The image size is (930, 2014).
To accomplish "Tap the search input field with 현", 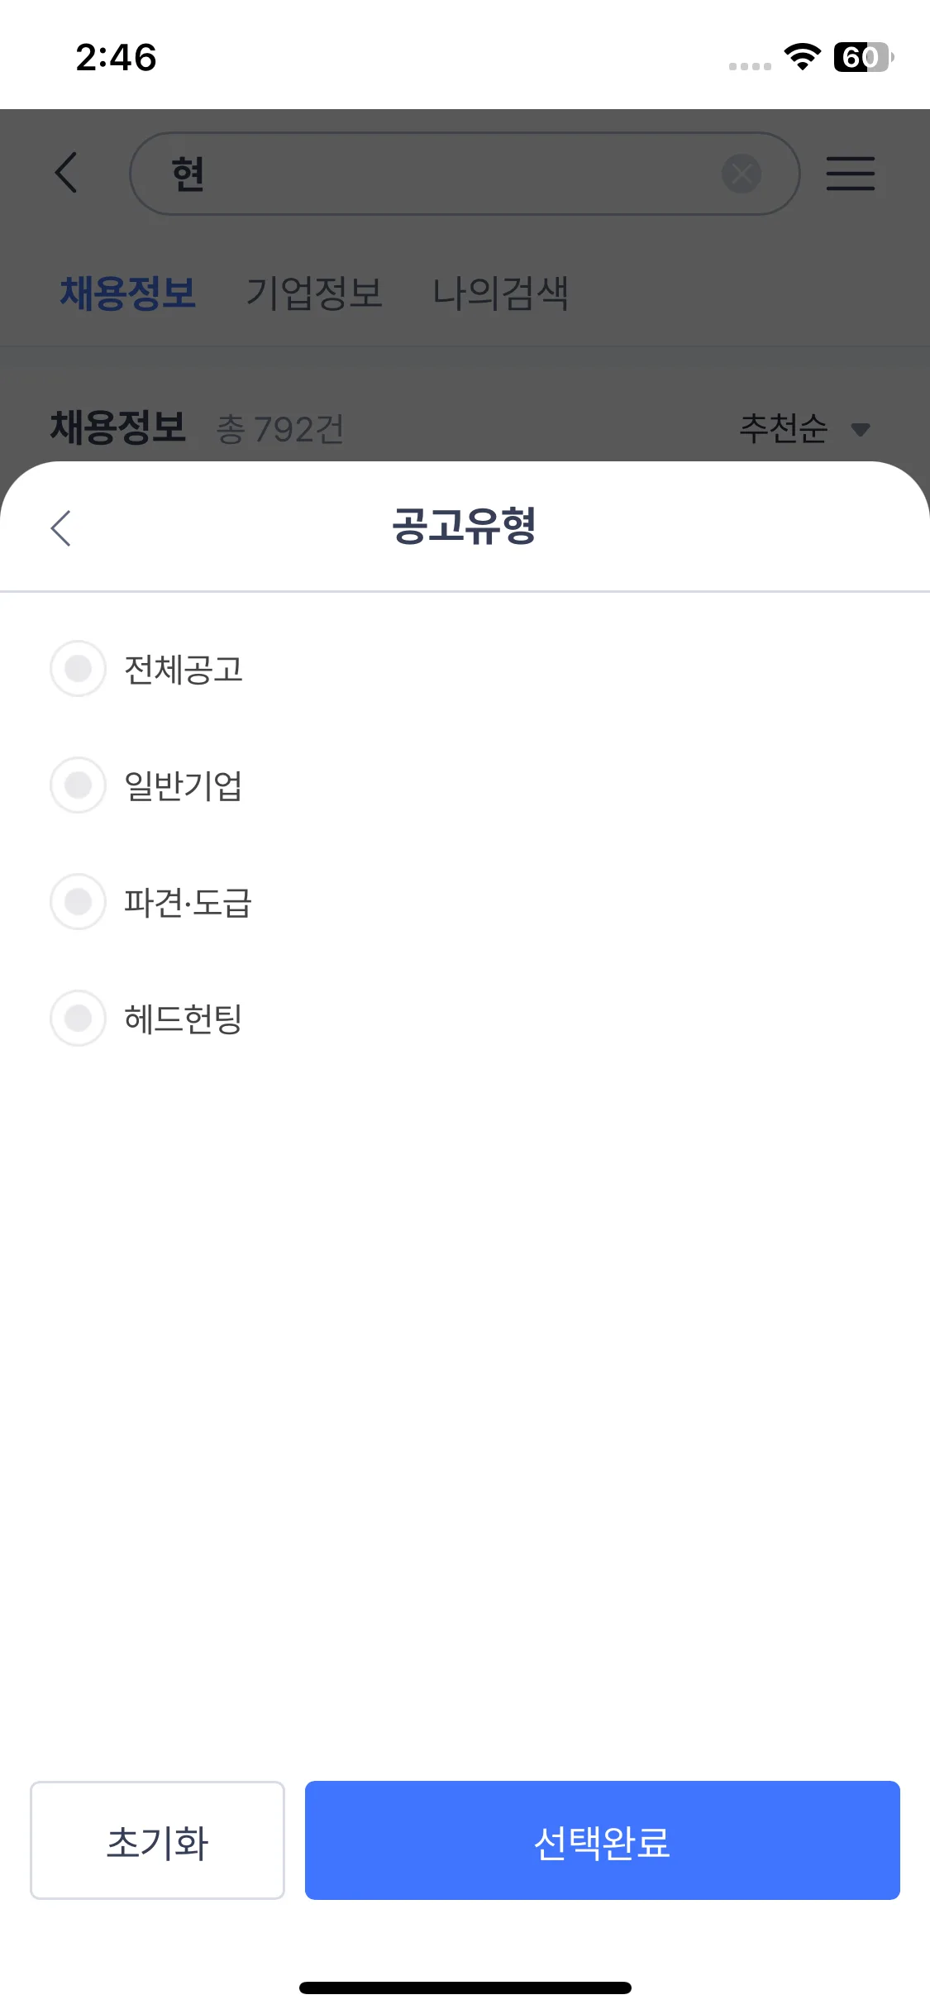I will tap(438, 174).
